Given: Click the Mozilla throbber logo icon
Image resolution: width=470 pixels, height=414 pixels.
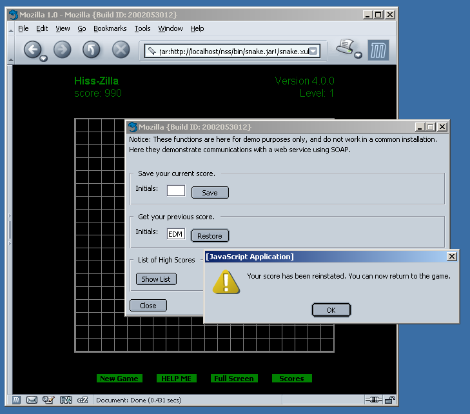Looking at the screenshot, I should click(x=378, y=50).
